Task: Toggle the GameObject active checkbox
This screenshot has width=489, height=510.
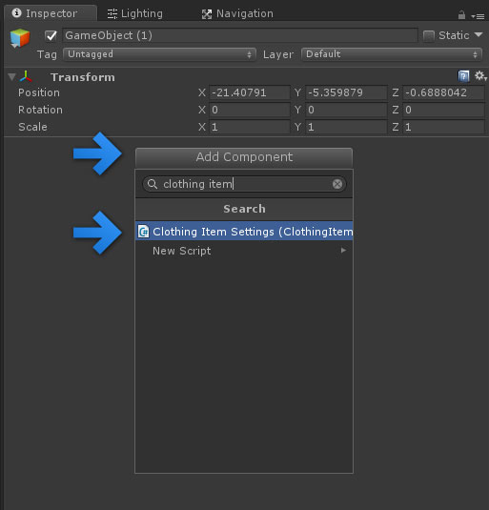Action: coord(51,35)
